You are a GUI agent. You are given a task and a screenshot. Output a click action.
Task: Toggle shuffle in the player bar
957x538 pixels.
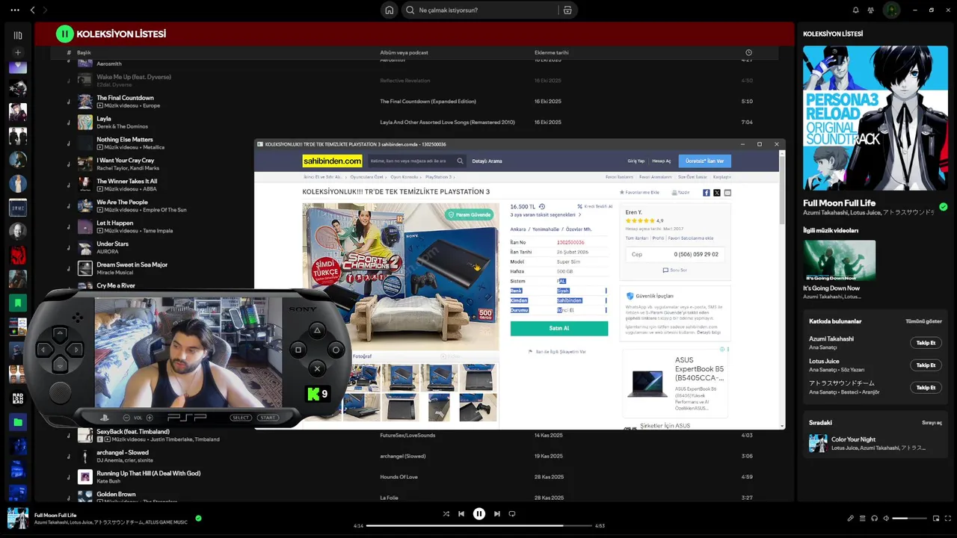click(x=446, y=514)
